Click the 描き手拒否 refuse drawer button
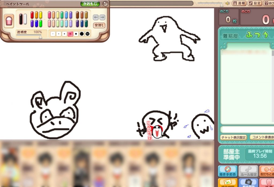 coord(227,171)
